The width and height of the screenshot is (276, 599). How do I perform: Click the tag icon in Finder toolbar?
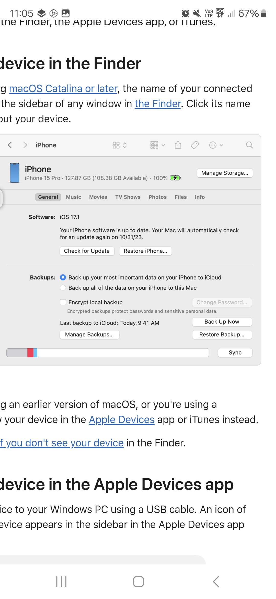(195, 145)
